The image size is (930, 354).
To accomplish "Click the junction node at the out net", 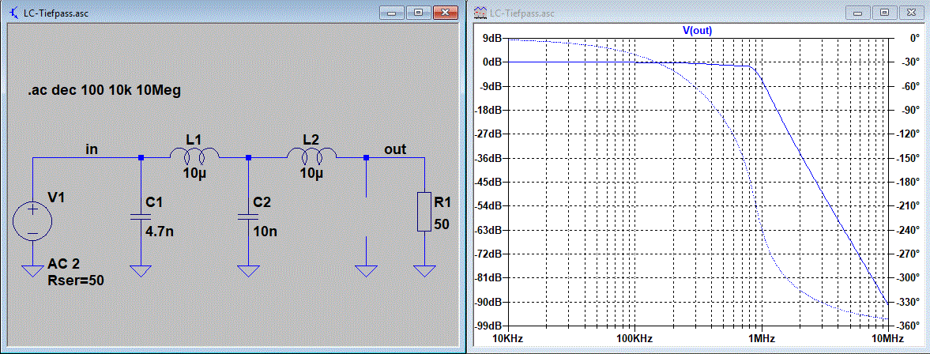I will tap(366, 158).
